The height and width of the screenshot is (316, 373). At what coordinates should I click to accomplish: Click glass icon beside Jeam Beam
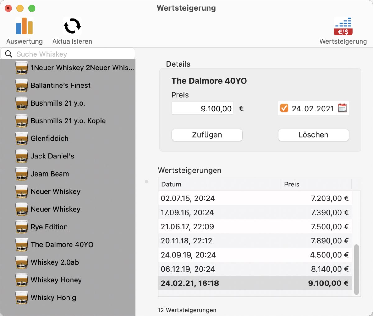click(22, 174)
